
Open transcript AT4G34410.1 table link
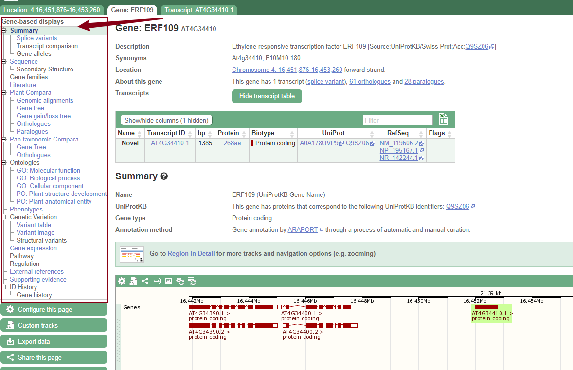pyautogui.click(x=170, y=143)
